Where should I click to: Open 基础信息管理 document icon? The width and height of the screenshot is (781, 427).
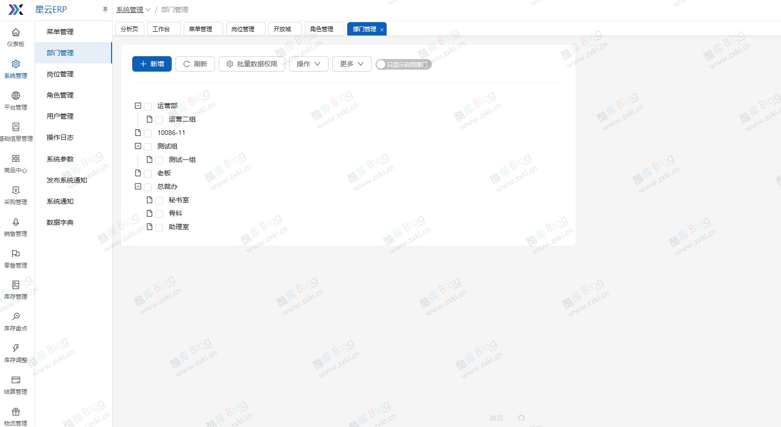click(x=16, y=127)
